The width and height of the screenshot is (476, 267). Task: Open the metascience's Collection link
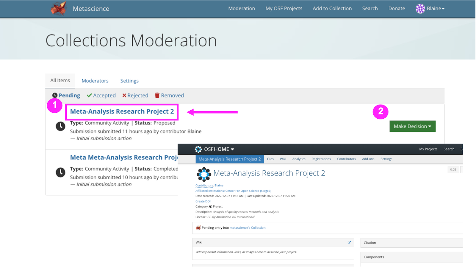tap(248, 228)
